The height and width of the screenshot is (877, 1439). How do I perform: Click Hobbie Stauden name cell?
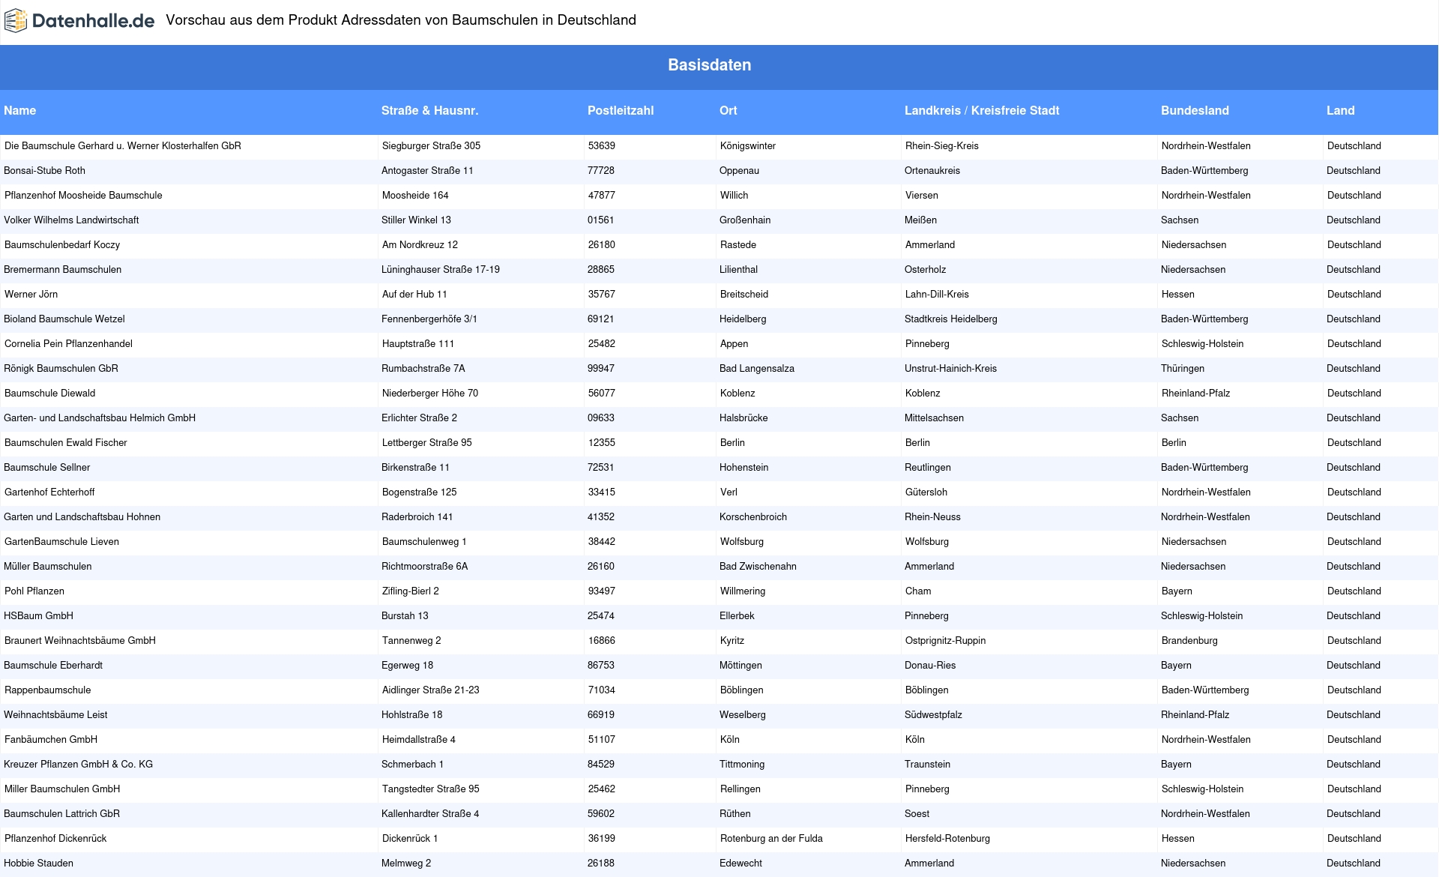[38, 864]
